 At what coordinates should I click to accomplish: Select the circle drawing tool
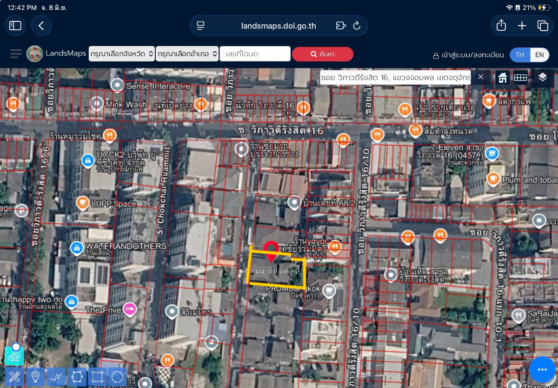(117, 377)
